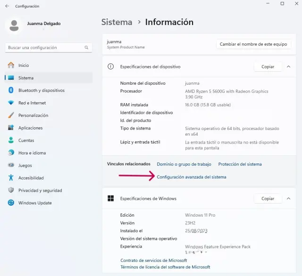This screenshot has width=302, height=276.
Task: Copy the device specifications
Action: [x=268, y=67]
